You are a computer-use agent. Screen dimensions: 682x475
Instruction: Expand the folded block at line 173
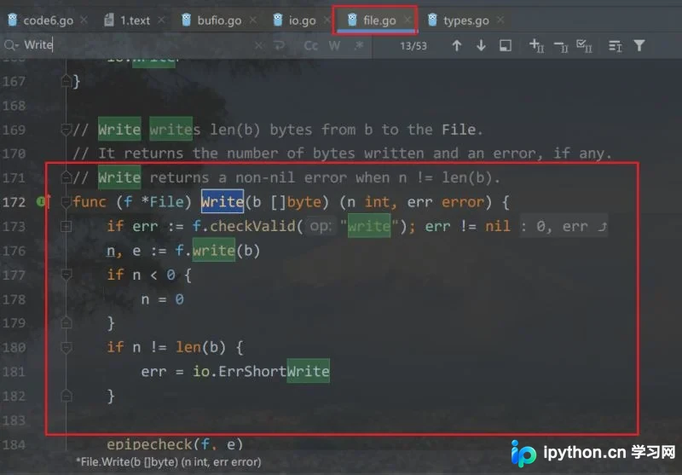[x=66, y=226]
